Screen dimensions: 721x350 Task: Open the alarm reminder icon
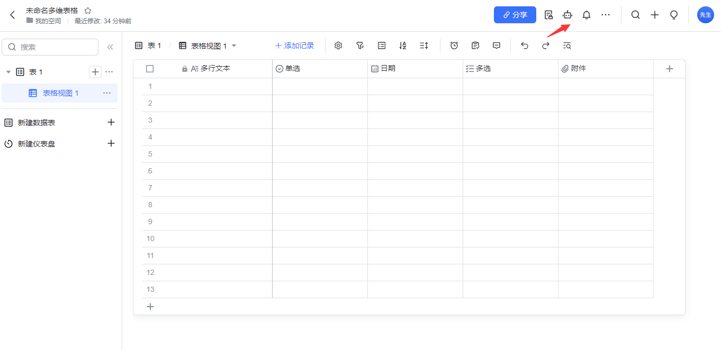click(454, 46)
